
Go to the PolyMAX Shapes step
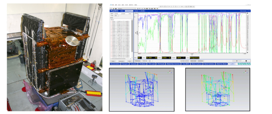click(x=136, y=11)
